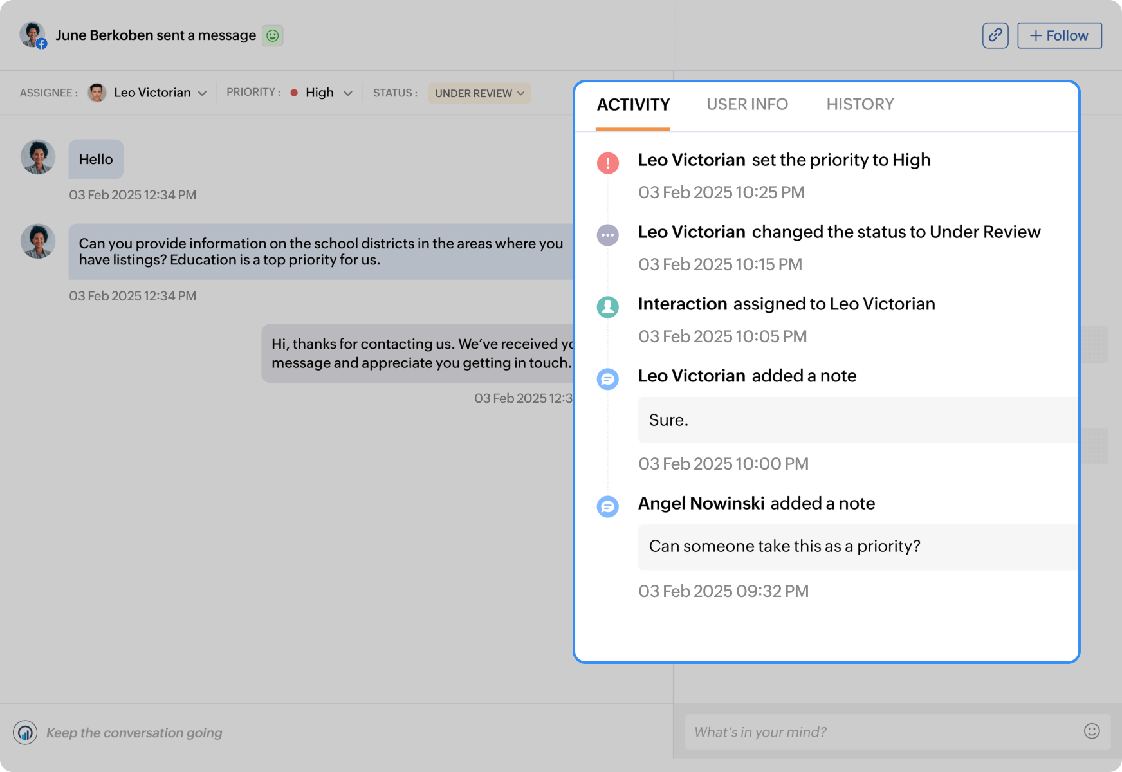Click the copy link icon near Follow button
The height and width of the screenshot is (772, 1122).
point(995,35)
